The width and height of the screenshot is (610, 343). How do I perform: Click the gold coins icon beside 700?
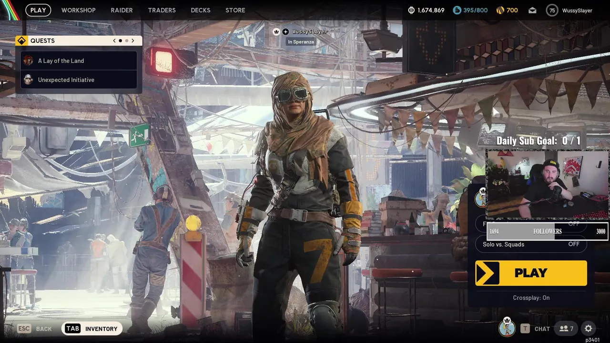[x=500, y=10]
